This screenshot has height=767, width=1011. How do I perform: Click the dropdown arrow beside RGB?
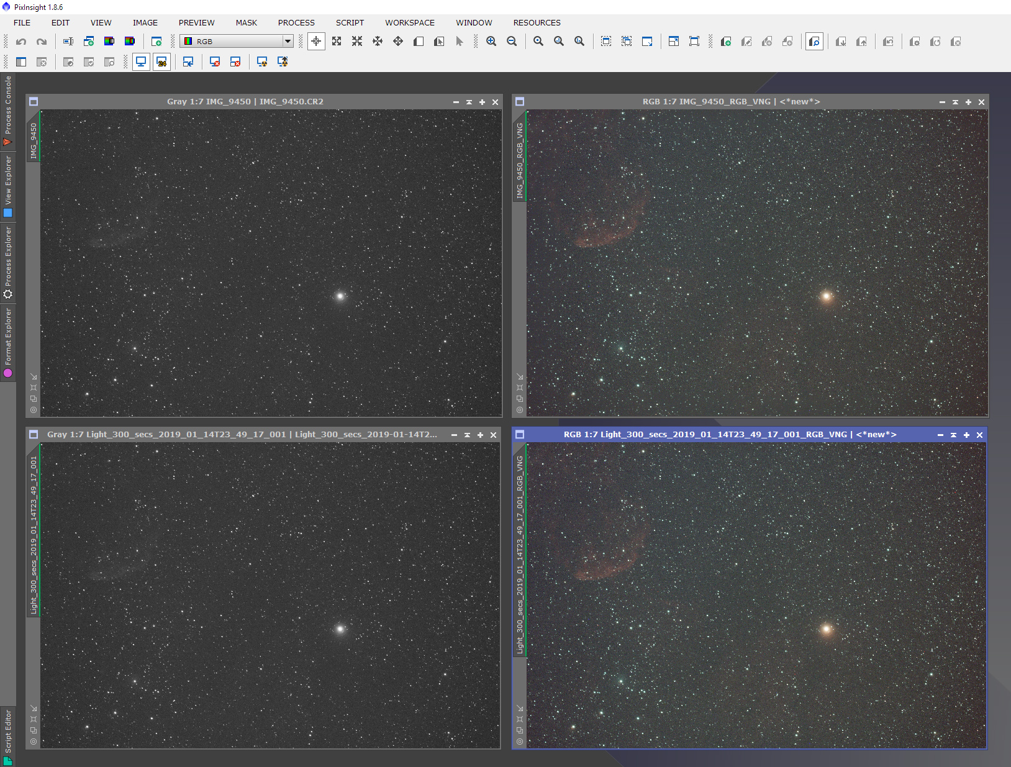(x=288, y=42)
